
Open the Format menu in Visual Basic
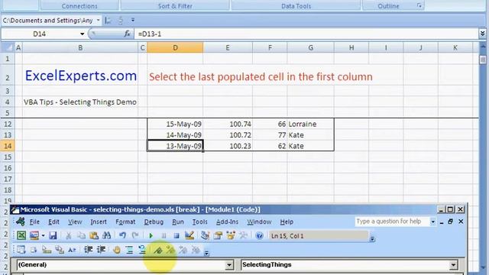coord(125,222)
